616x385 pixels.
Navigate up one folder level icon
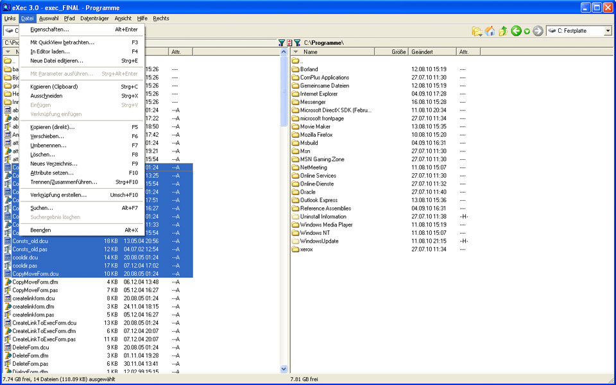[503, 31]
